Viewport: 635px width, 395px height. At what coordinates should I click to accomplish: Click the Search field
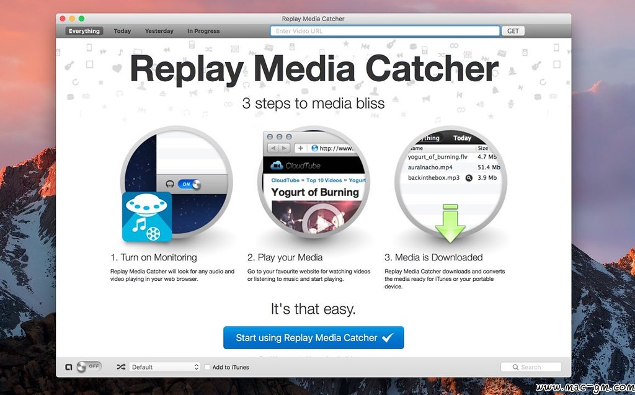click(x=531, y=367)
